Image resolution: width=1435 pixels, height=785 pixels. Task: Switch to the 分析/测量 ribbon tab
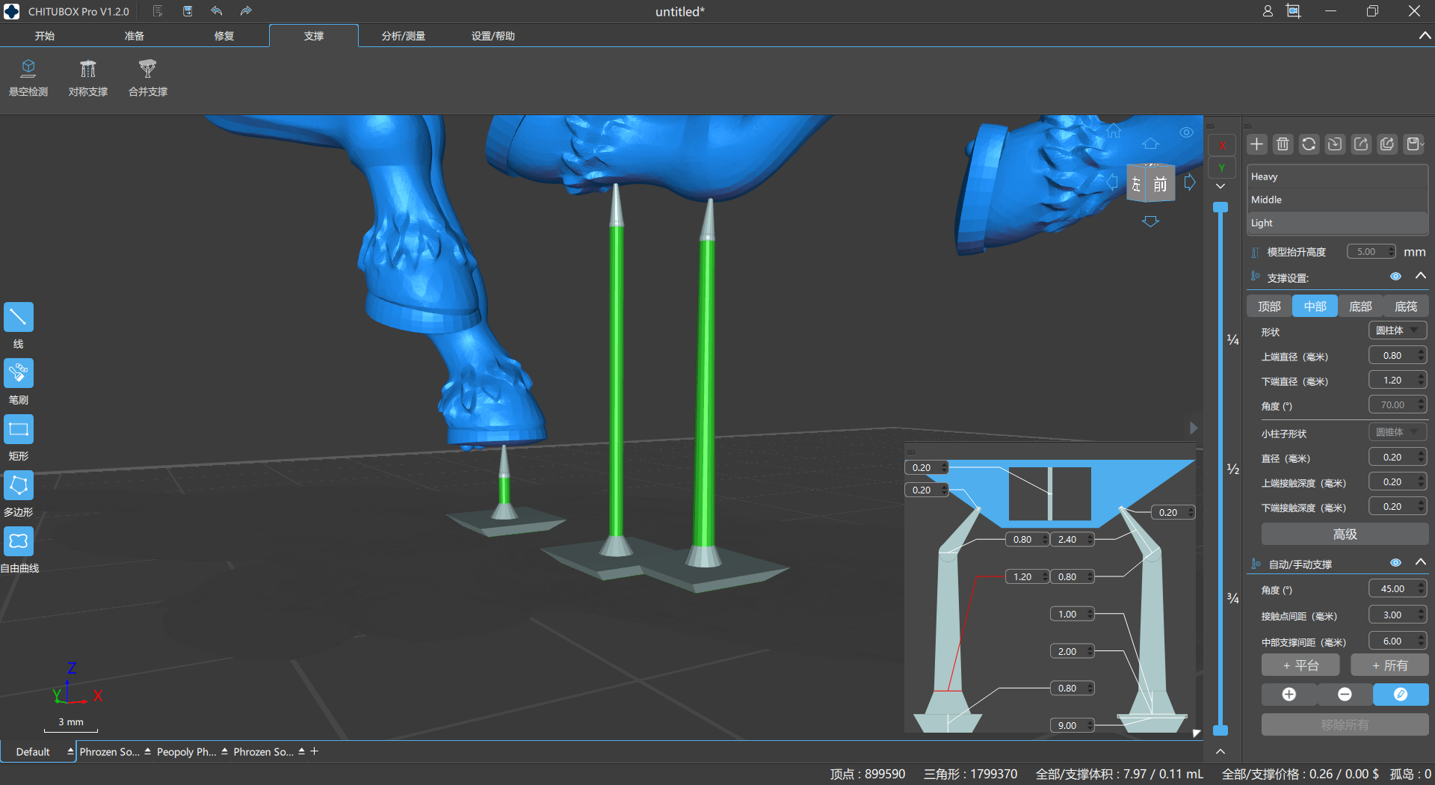point(404,36)
